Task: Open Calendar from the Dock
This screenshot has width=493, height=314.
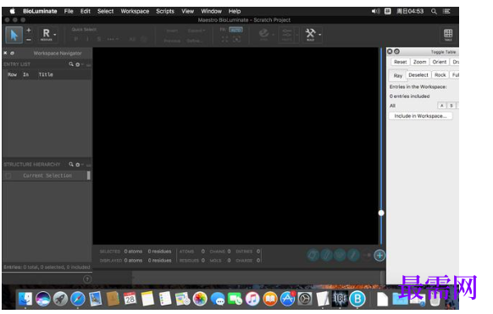Action: tap(130, 298)
